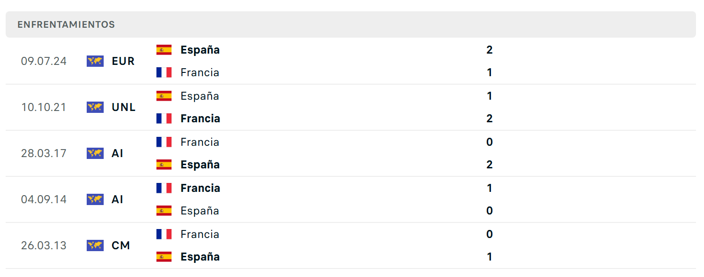Select world map icon for 28.03.17 match
Screen dimensions: 704x277
(95, 153)
